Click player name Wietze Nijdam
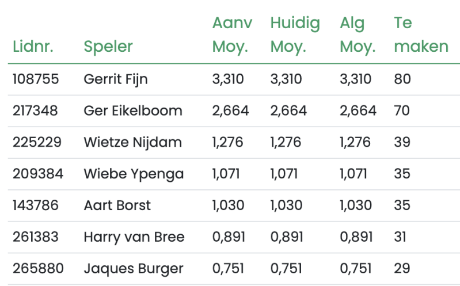 132,142
